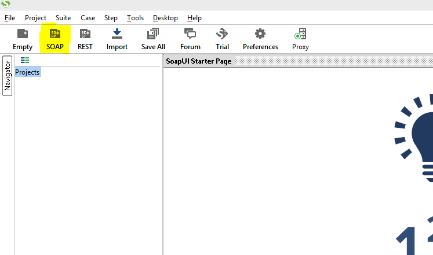Open the File menu
Screen dimensions: 433x255
click(10, 18)
